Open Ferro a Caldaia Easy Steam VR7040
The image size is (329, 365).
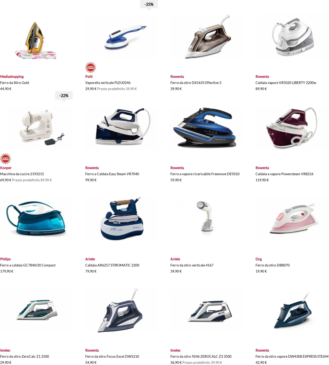112,174
